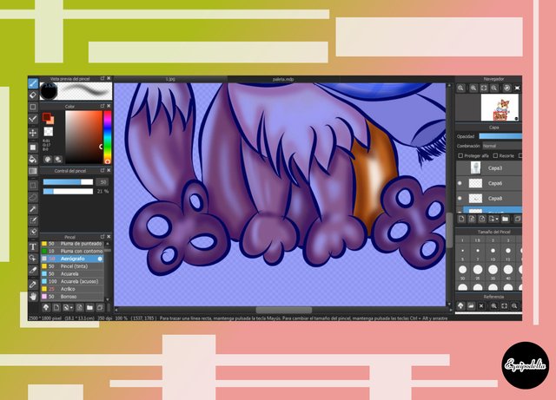
Task: Float the Vista previa del pincel panel
Action: tap(103, 78)
